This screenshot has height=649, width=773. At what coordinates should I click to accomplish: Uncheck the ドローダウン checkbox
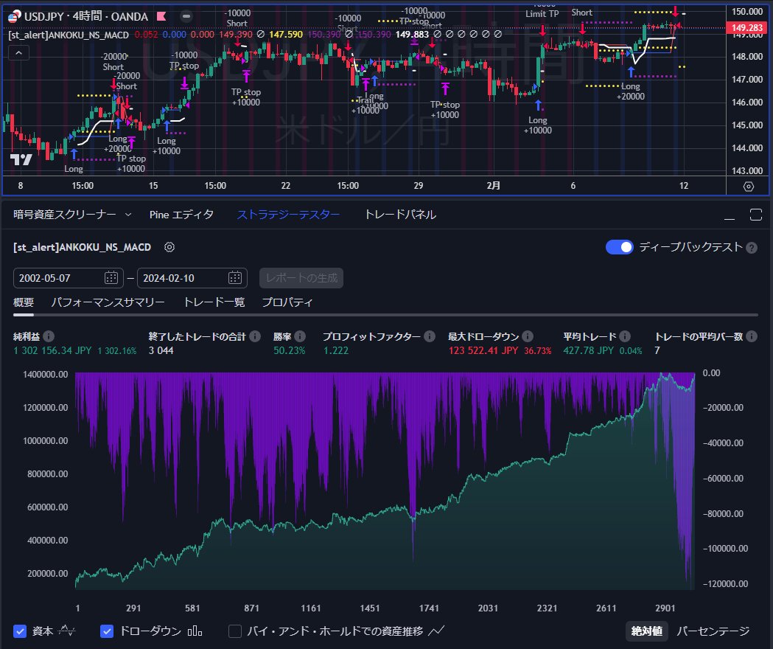(107, 631)
